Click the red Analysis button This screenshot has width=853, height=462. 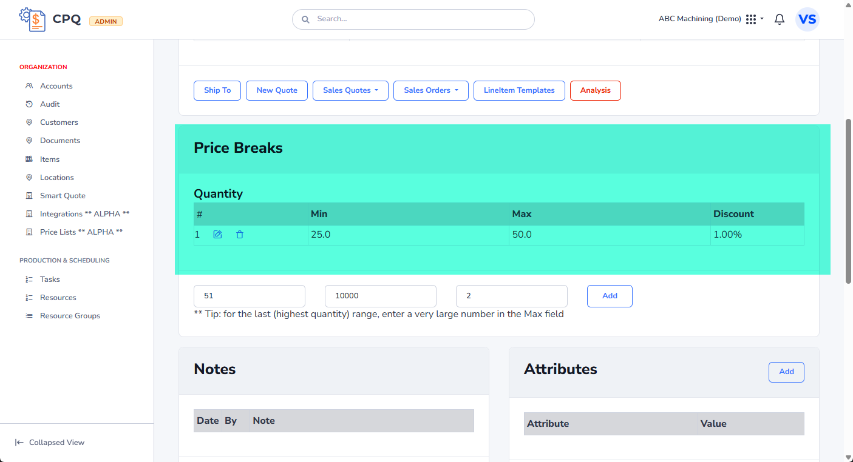tap(595, 90)
